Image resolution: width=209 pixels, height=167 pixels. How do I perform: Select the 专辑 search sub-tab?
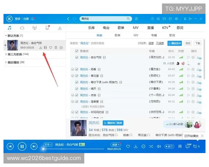point(154,35)
